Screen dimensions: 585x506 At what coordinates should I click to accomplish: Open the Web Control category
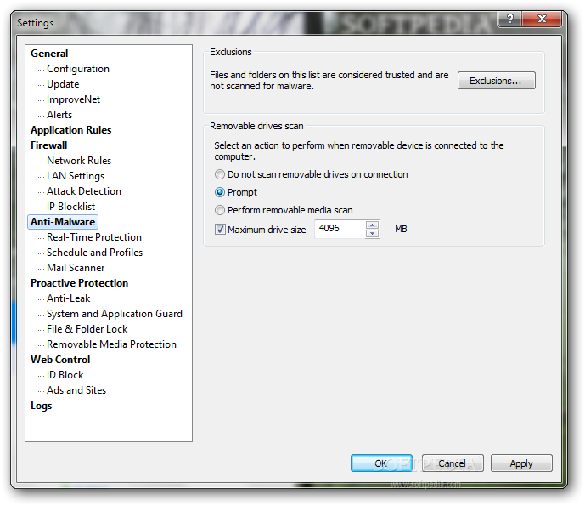point(60,360)
